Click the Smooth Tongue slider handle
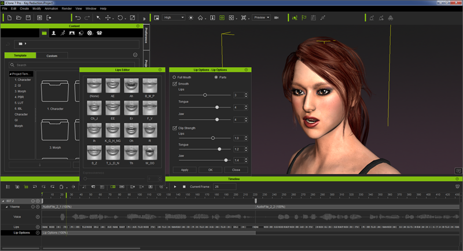This screenshot has height=251, width=463. 217,107
